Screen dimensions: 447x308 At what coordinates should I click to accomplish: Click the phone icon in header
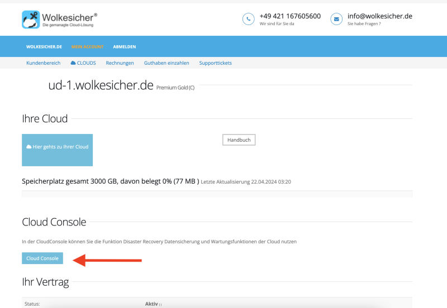coord(248,19)
